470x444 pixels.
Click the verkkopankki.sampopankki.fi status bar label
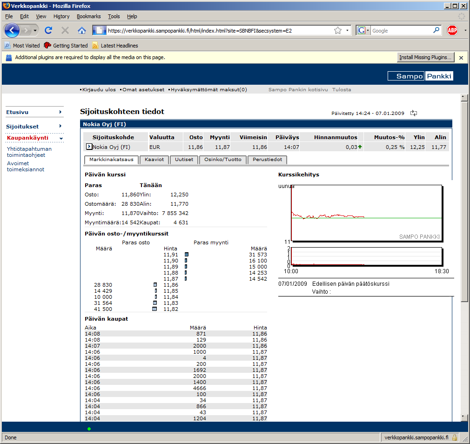point(416,437)
